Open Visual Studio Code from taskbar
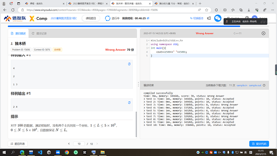The height and width of the screenshot is (156, 277). tap(40, 152)
